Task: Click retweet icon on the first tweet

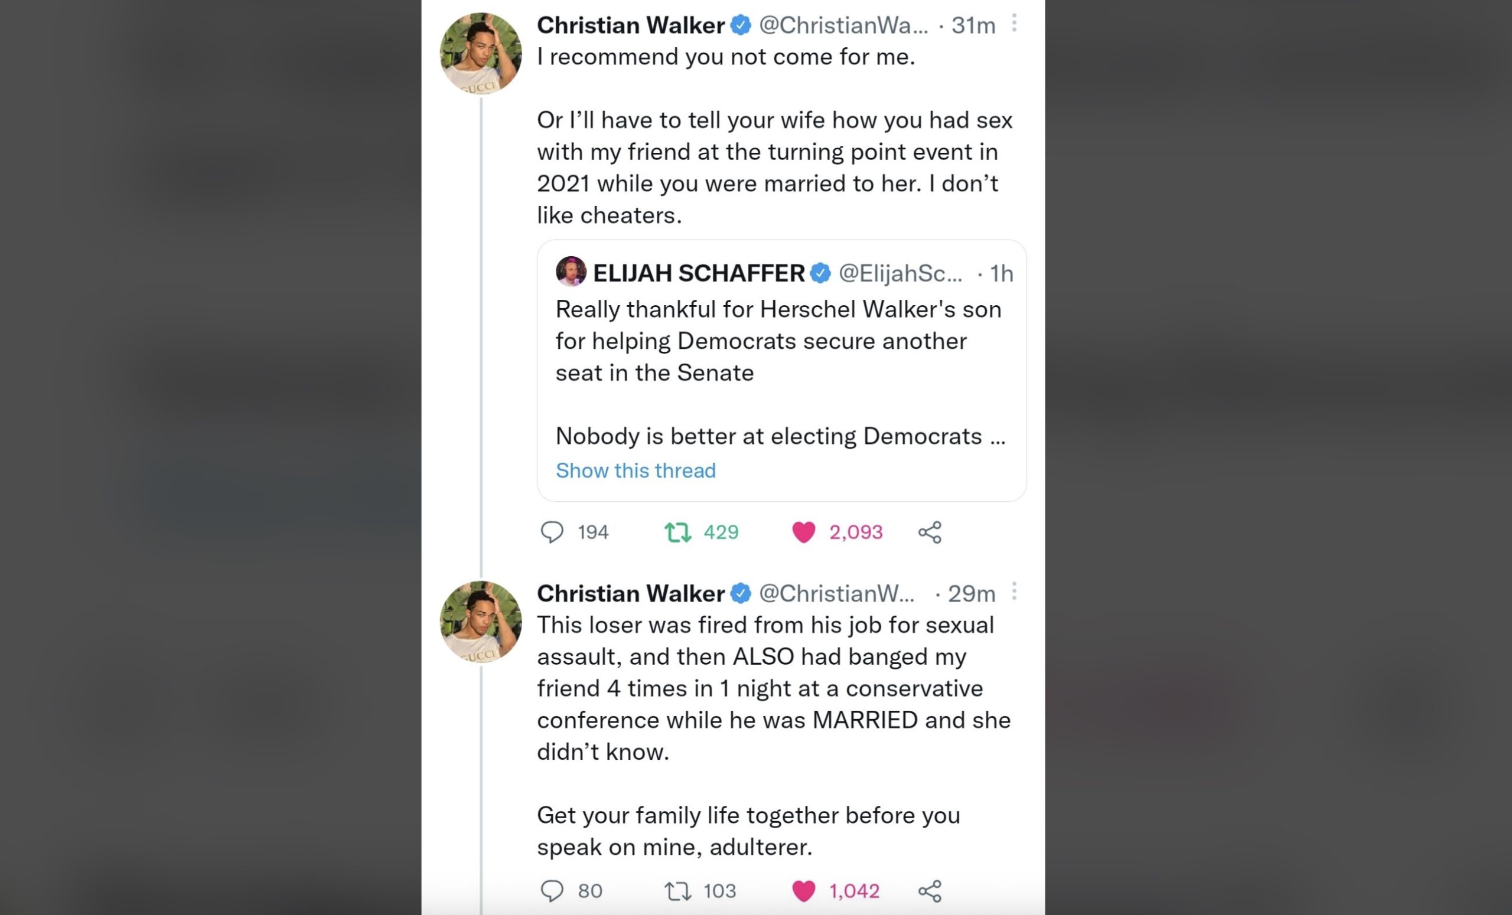Action: [x=677, y=532]
